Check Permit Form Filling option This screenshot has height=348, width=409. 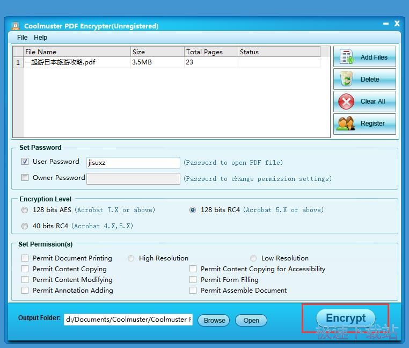click(193, 280)
